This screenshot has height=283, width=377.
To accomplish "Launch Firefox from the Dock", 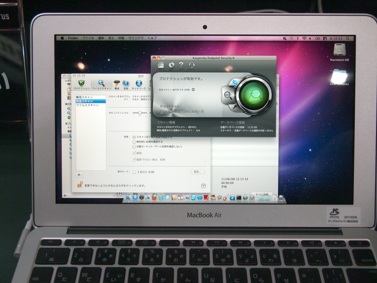I will (x=155, y=198).
